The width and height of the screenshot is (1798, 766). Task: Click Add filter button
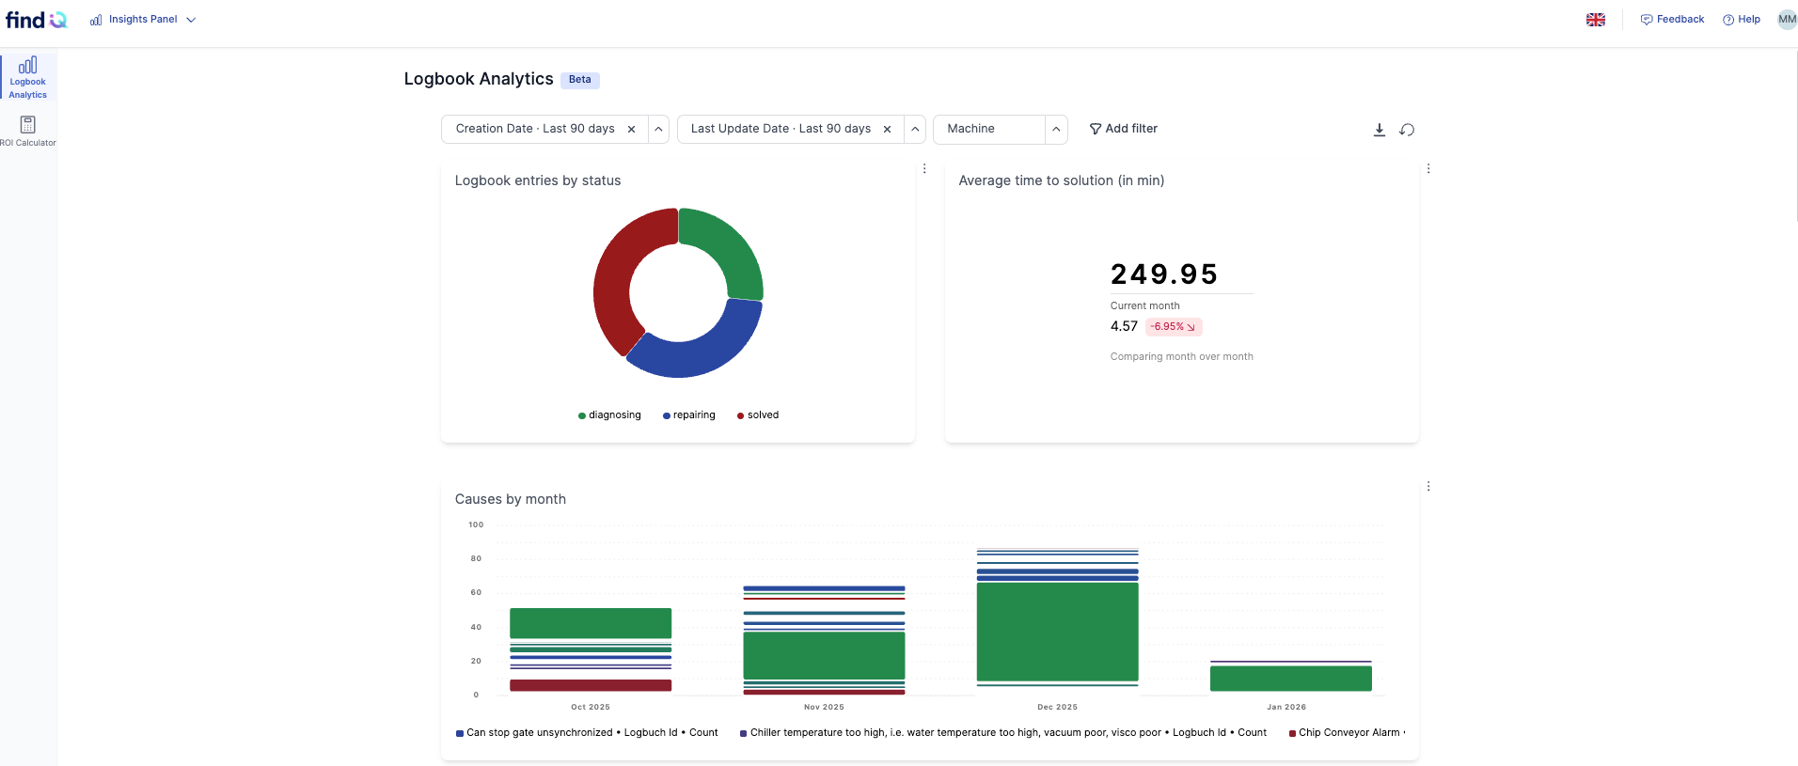click(1123, 129)
